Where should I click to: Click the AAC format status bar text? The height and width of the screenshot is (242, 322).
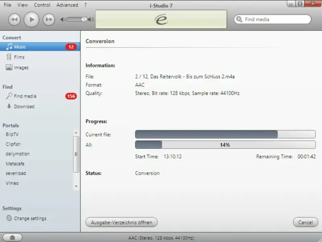[161, 238]
